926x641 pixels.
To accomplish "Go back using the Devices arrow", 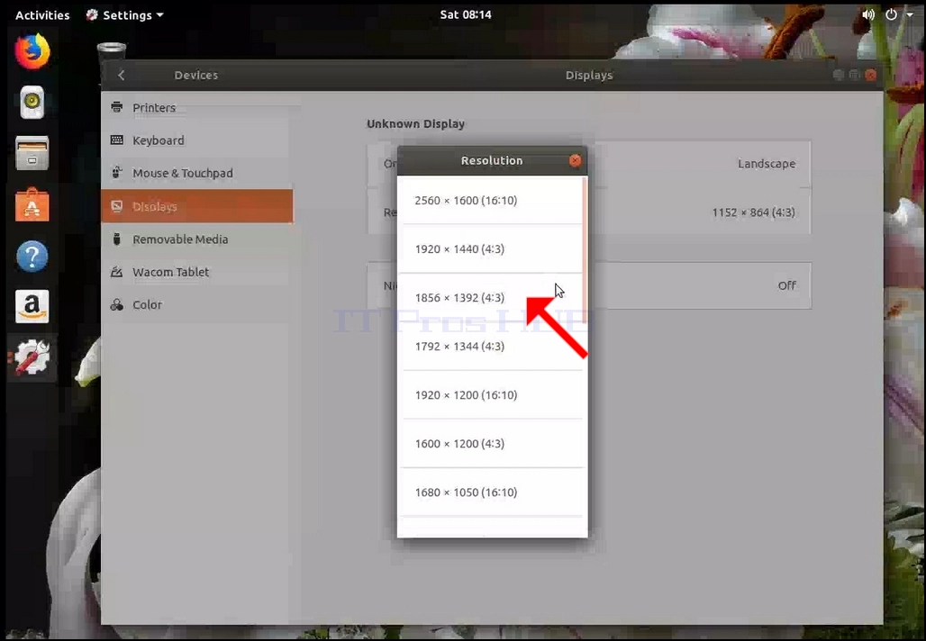I will (x=121, y=75).
